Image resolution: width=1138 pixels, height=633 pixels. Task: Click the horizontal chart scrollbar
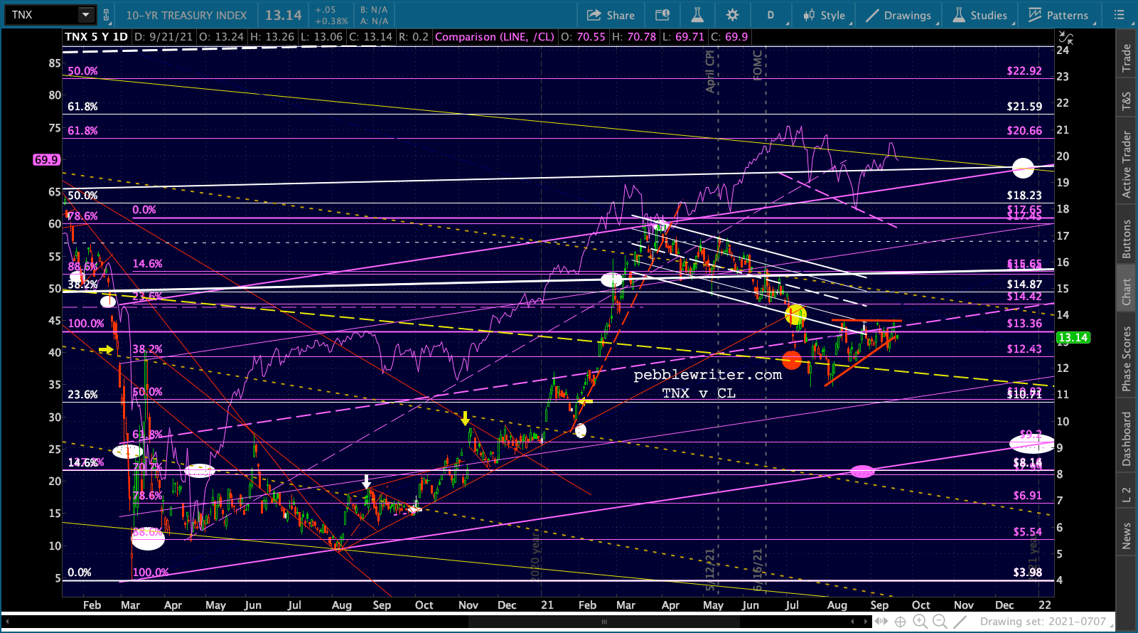click(604, 622)
